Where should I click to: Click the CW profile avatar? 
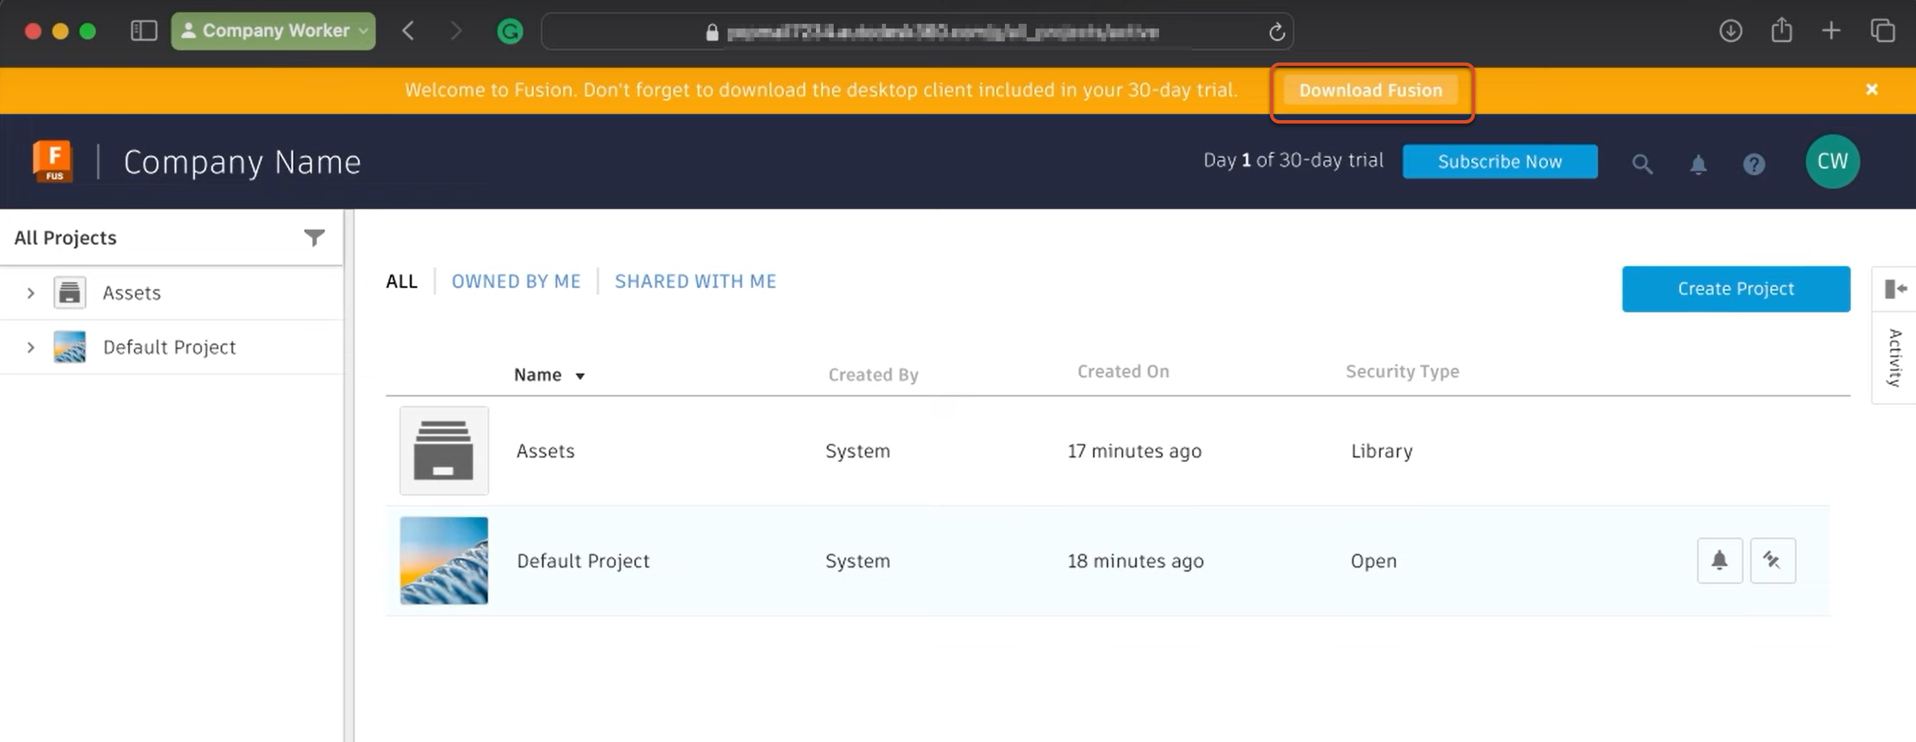[x=1832, y=162]
